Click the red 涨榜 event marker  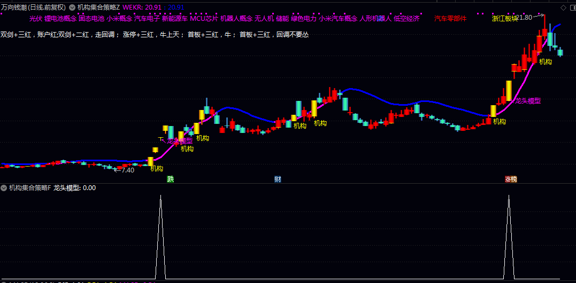(511, 179)
